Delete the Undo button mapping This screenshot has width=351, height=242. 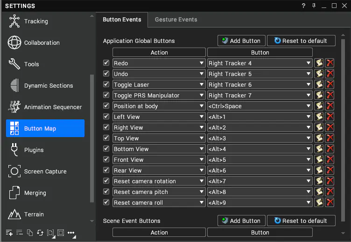pyautogui.click(x=330, y=74)
